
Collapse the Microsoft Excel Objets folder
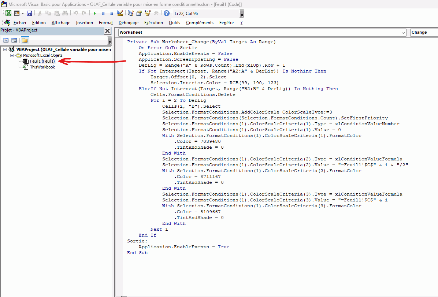[12, 55]
